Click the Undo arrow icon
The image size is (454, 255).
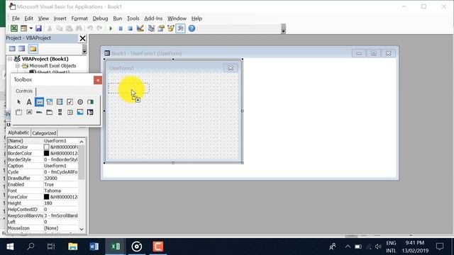(x=90, y=28)
